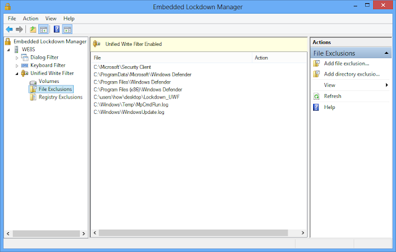Click the padlock icon in the title bar
Image resolution: width=396 pixels, height=252 pixels.
click(x=7, y=7)
